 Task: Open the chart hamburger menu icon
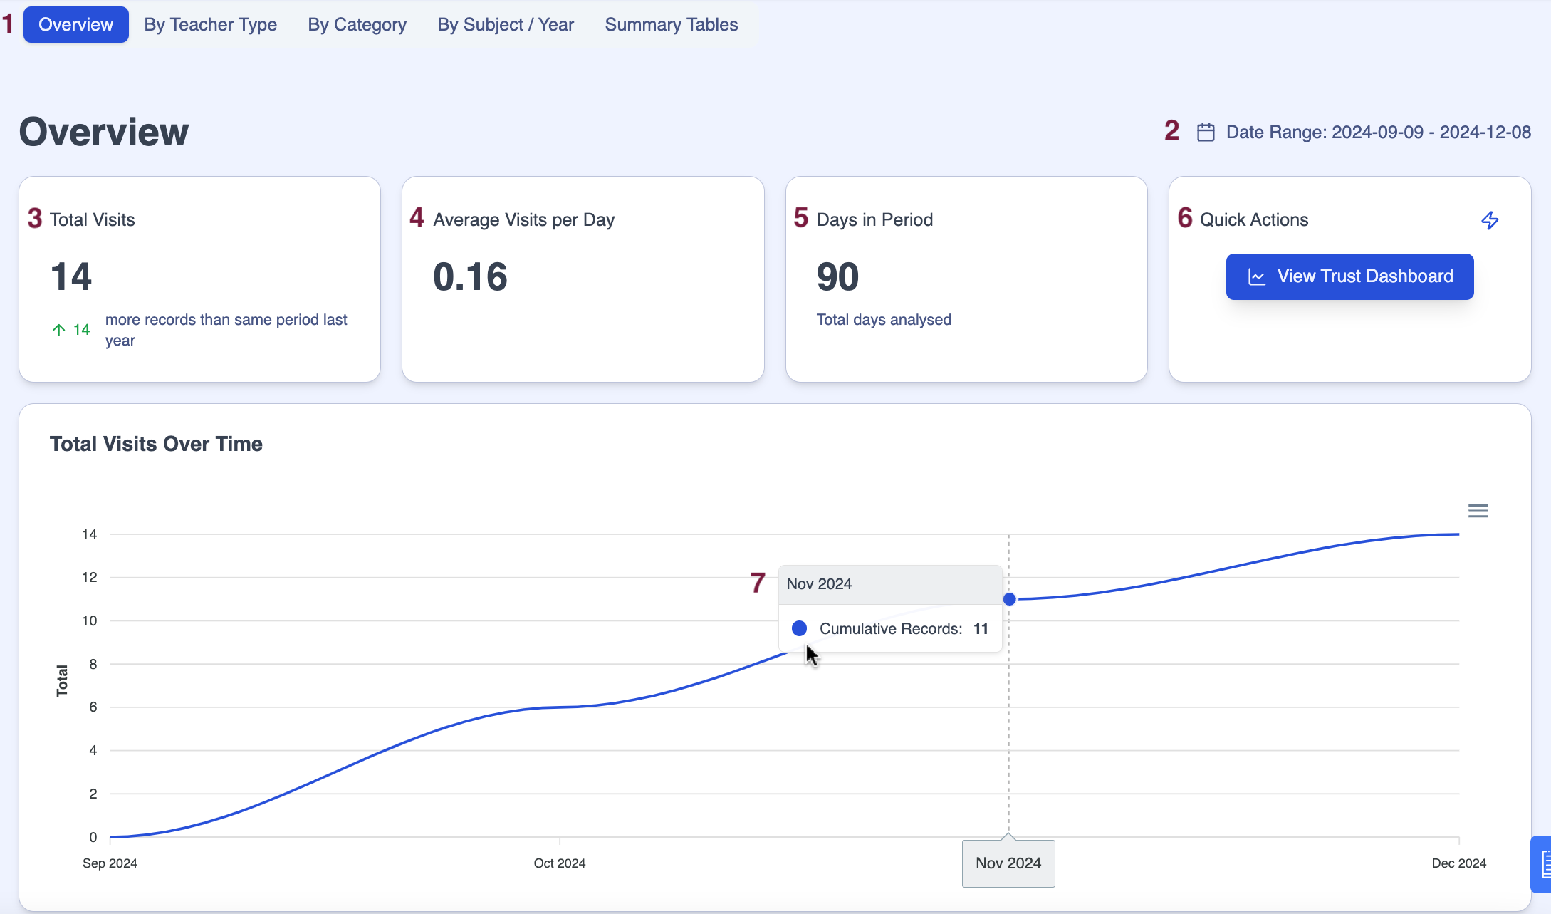tap(1478, 511)
